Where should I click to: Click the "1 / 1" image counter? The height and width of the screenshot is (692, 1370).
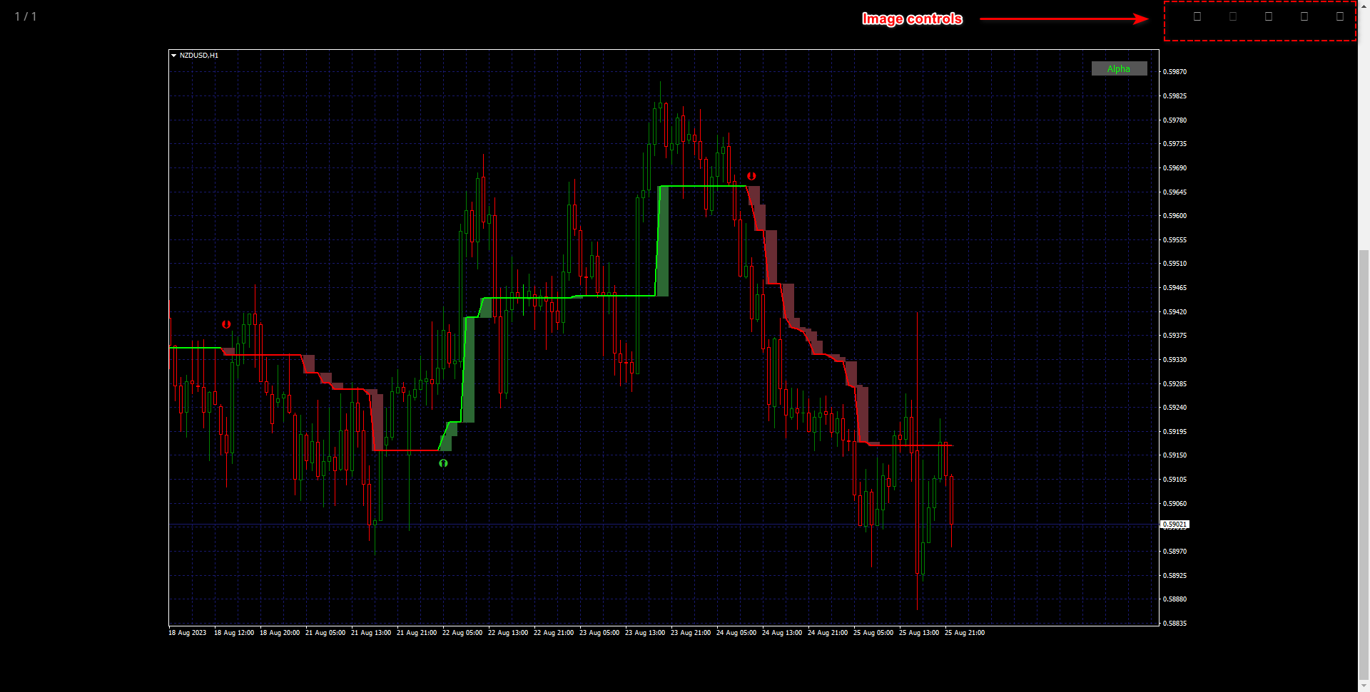(26, 16)
